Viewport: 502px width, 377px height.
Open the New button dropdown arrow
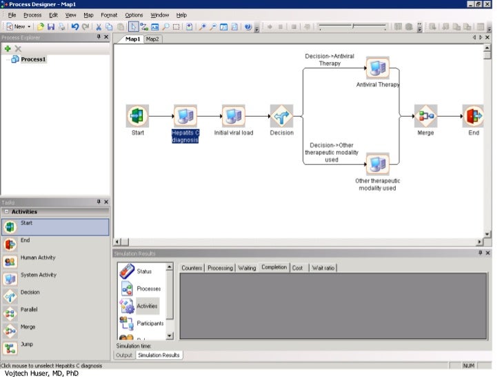tap(29, 27)
